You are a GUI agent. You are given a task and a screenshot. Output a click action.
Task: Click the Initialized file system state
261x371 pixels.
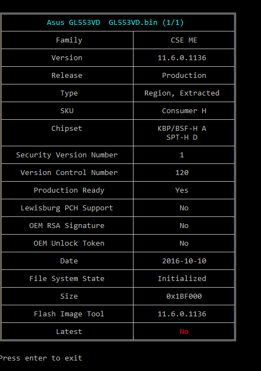pyautogui.click(x=182, y=278)
